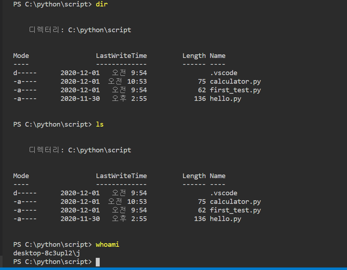This screenshot has width=347, height=270.
Task: Click first_test.py in the ls output
Action: pyautogui.click(x=235, y=210)
